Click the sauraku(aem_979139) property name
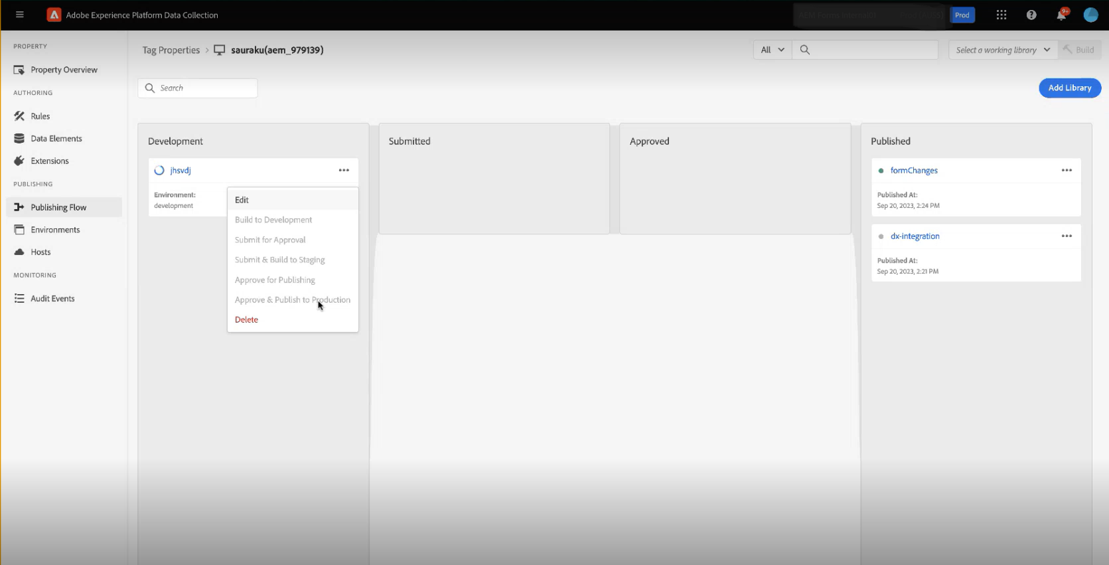The width and height of the screenshot is (1109, 565). [x=277, y=50]
